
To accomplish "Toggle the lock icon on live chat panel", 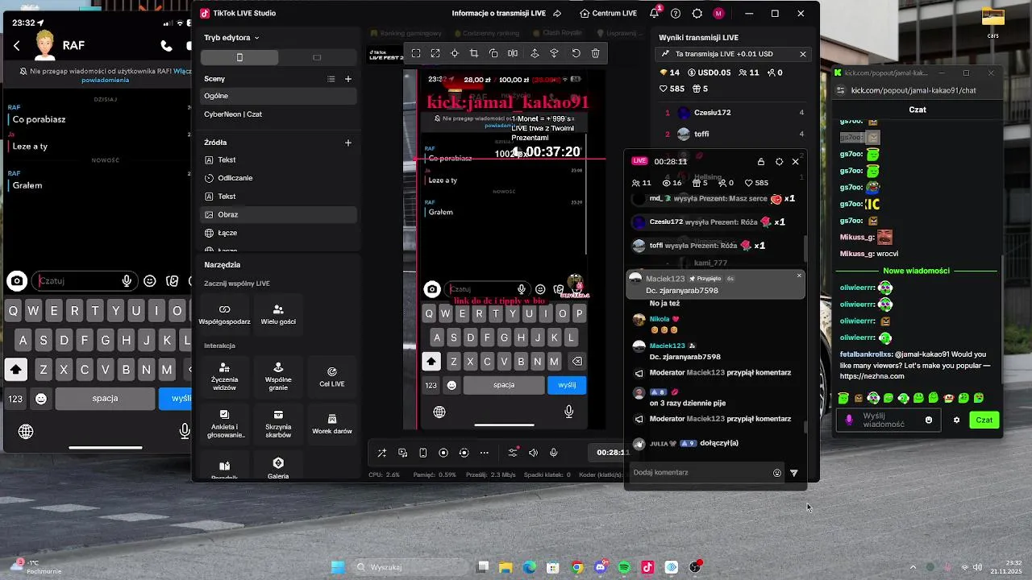I will click(x=760, y=161).
